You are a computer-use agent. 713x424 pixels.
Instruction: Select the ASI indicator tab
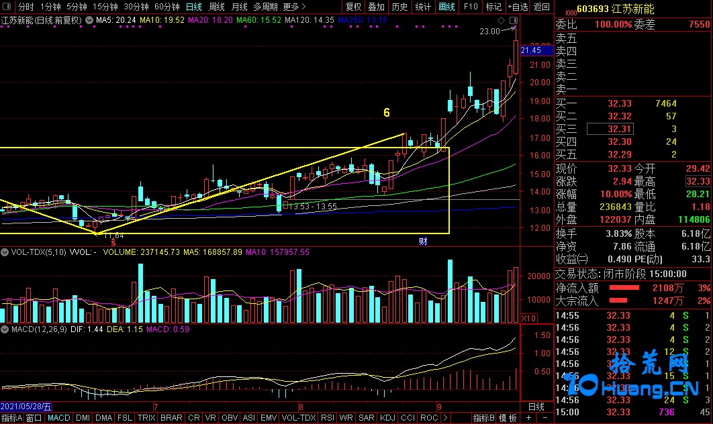[248, 418]
